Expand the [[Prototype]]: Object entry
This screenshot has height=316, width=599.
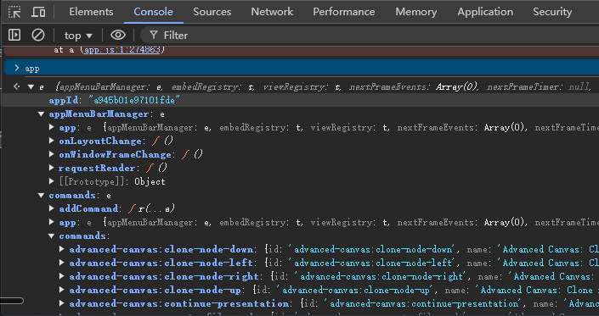click(52, 181)
